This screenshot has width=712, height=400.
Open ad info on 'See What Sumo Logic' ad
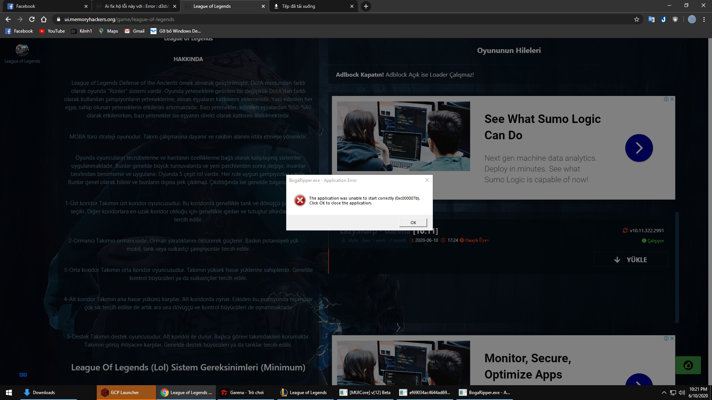(666, 99)
